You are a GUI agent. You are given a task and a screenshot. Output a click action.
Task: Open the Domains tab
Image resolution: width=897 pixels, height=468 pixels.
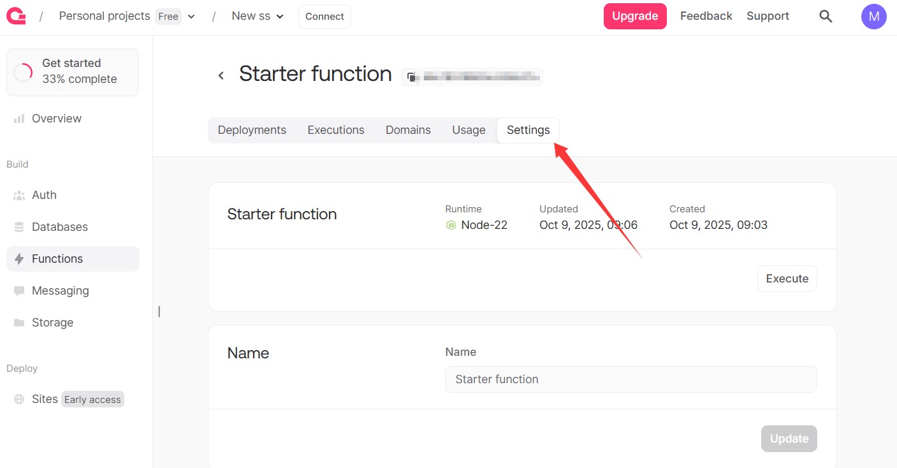(x=408, y=130)
